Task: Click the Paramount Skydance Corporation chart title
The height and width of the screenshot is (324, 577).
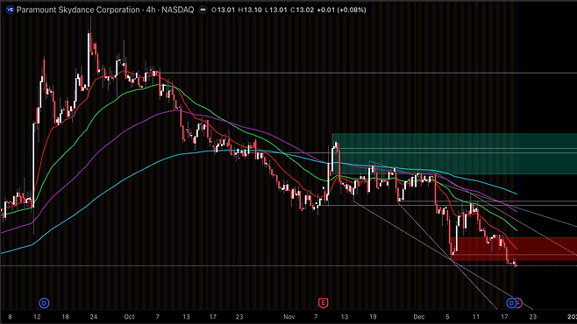Action: [x=105, y=10]
